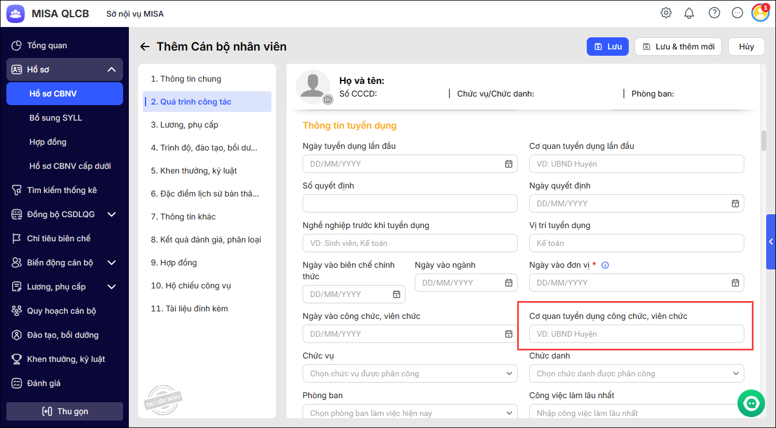Open calendar picker for Ngày quyết định
Viewport: 776px width, 428px height.
click(735, 203)
